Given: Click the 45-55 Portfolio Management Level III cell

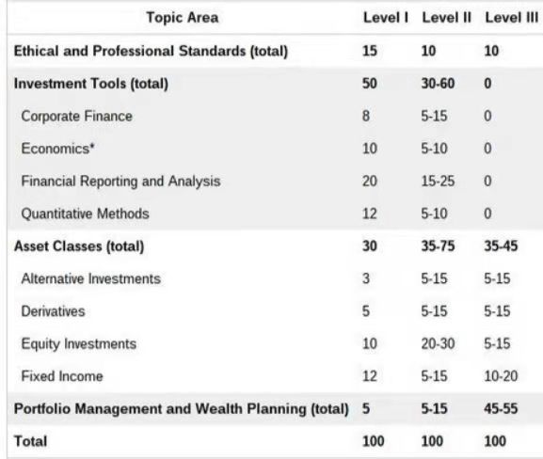Looking at the screenshot, I should (x=501, y=409).
